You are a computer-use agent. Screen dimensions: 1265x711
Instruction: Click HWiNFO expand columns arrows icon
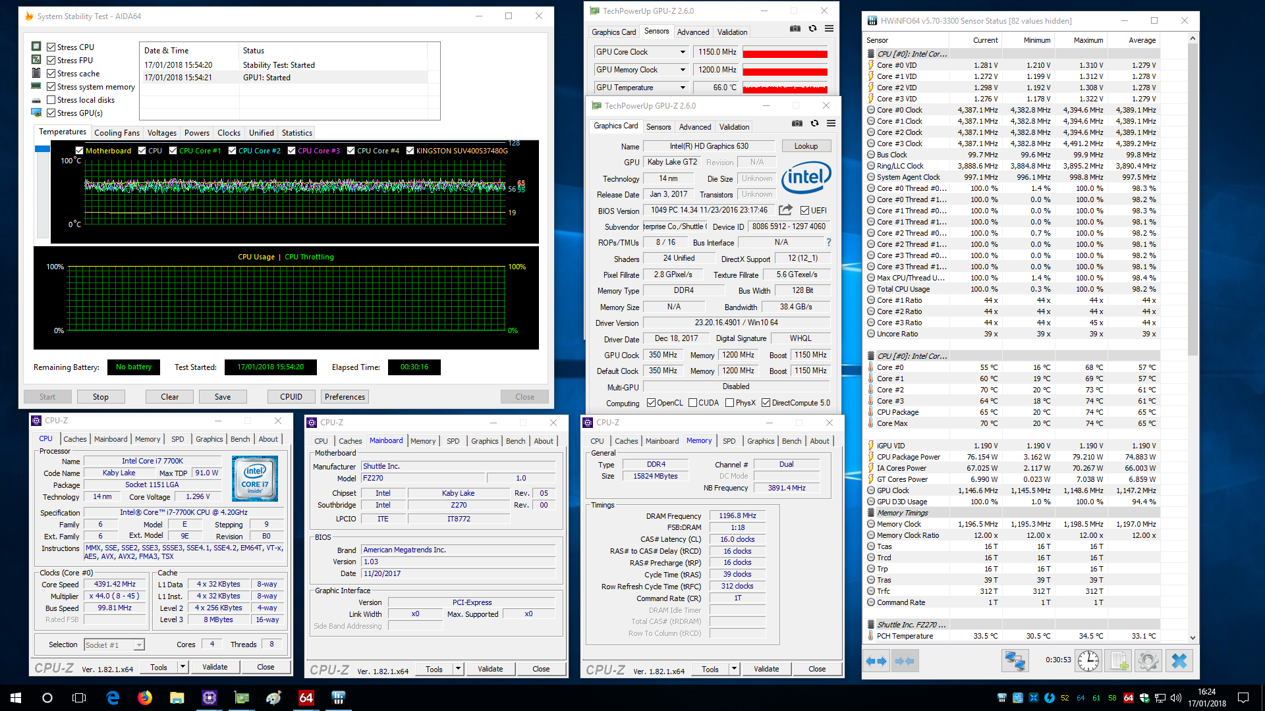876,661
